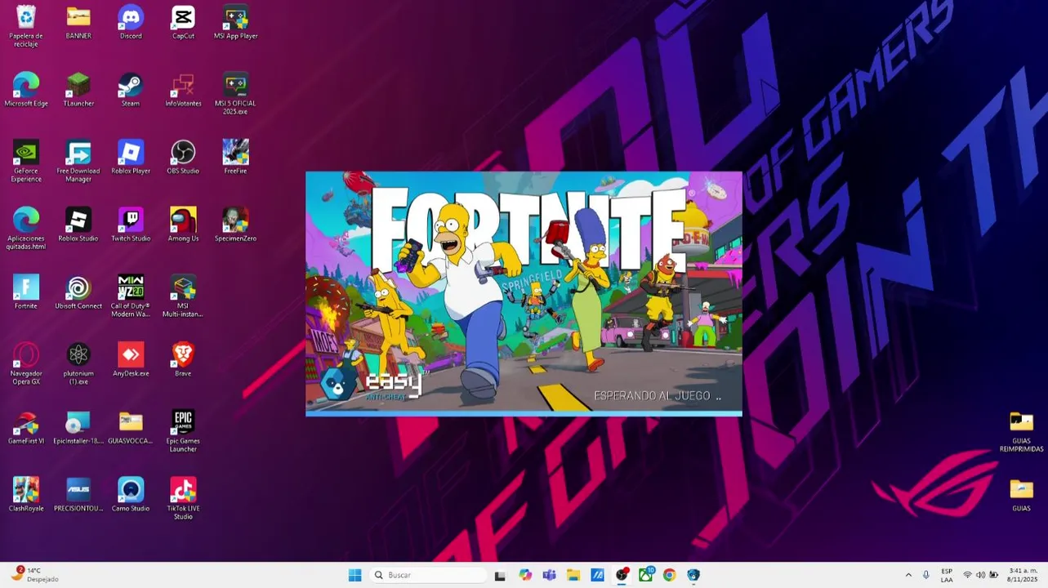Open the volume speaker tray icon
1048x588 pixels.
pyautogui.click(x=980, y=575)
